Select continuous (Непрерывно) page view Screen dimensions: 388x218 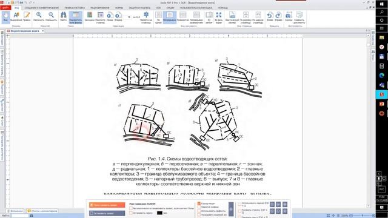tap(170, 18)
